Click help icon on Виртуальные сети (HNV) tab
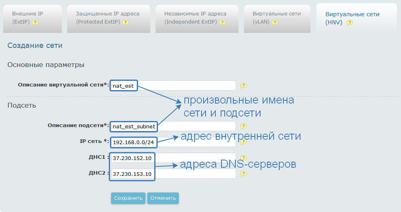Image resolution: width=401 pixels, height=212 pixels. [349, 23]
